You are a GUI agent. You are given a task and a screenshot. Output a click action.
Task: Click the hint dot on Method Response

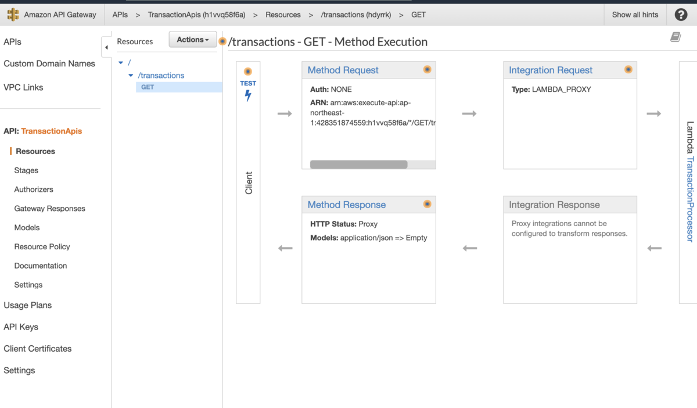point(427,204)
